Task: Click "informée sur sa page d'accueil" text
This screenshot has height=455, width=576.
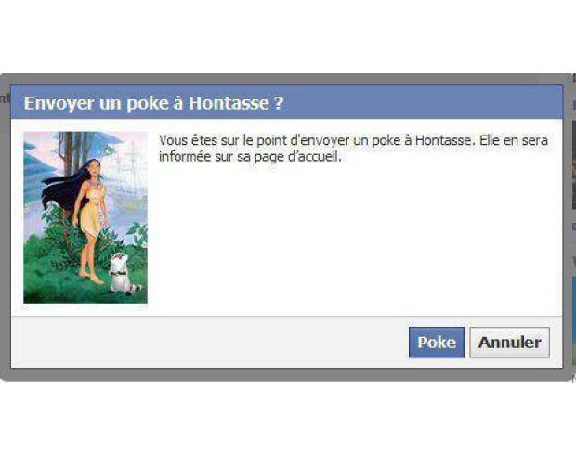Action: (250, 157)
